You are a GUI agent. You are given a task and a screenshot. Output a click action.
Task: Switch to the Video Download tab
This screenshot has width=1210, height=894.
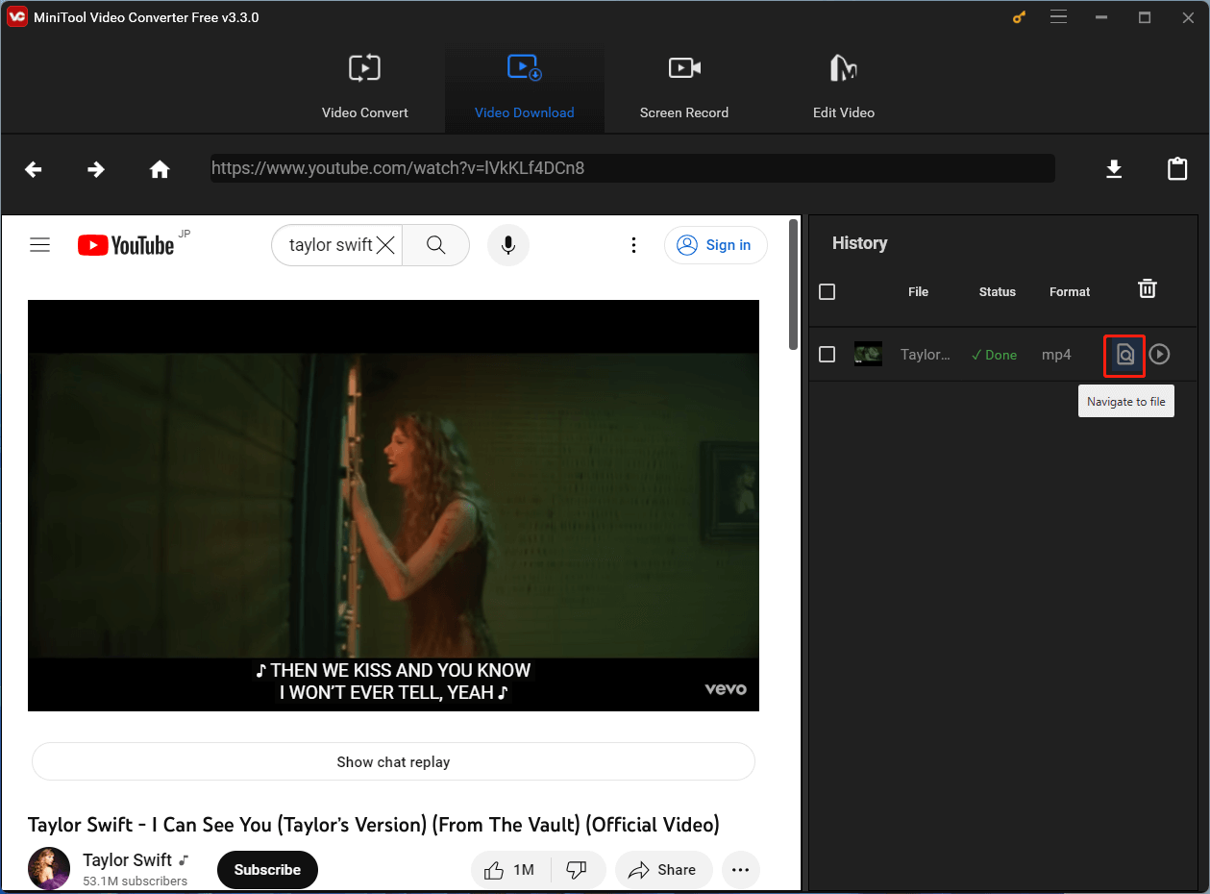(x=525, y=89)
